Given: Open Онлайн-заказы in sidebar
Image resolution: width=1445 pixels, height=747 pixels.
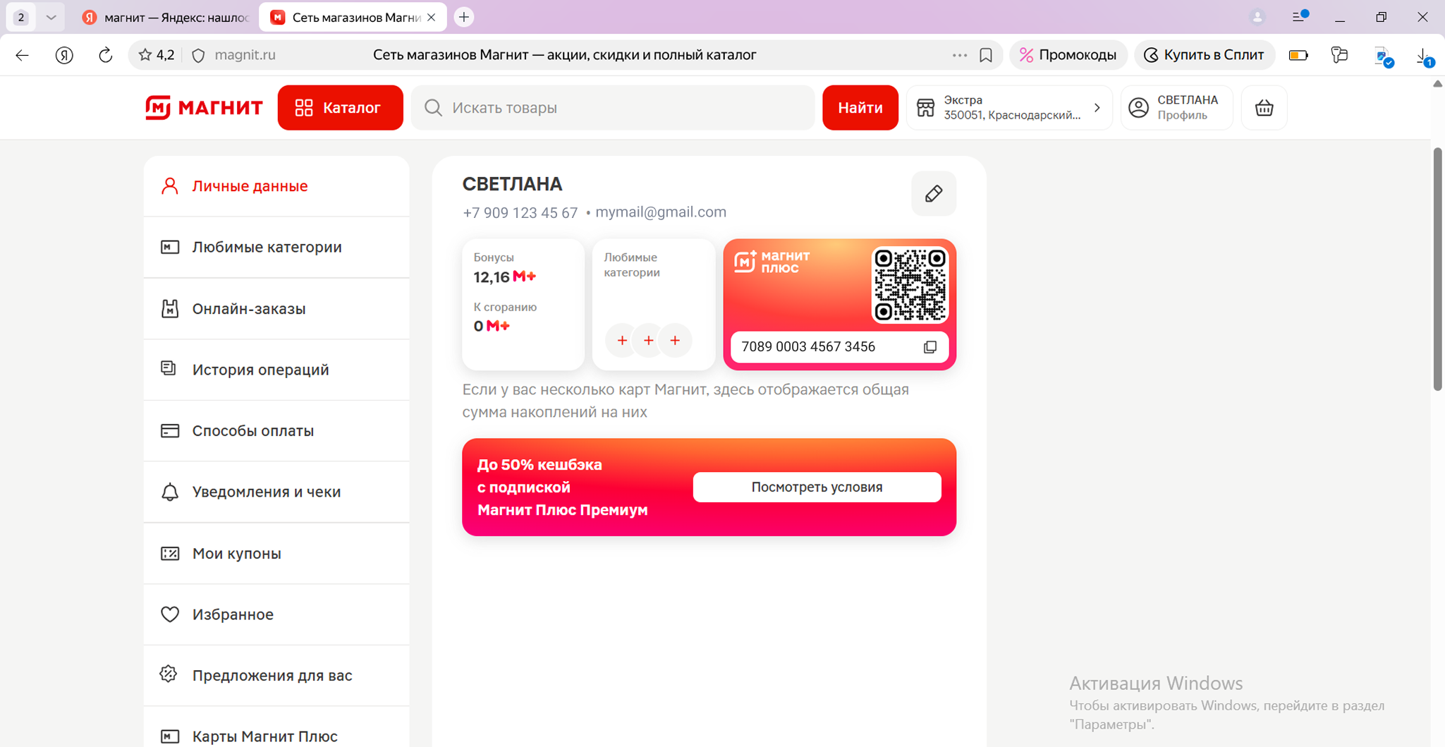Looking at the screenshot, I should 248,309.
